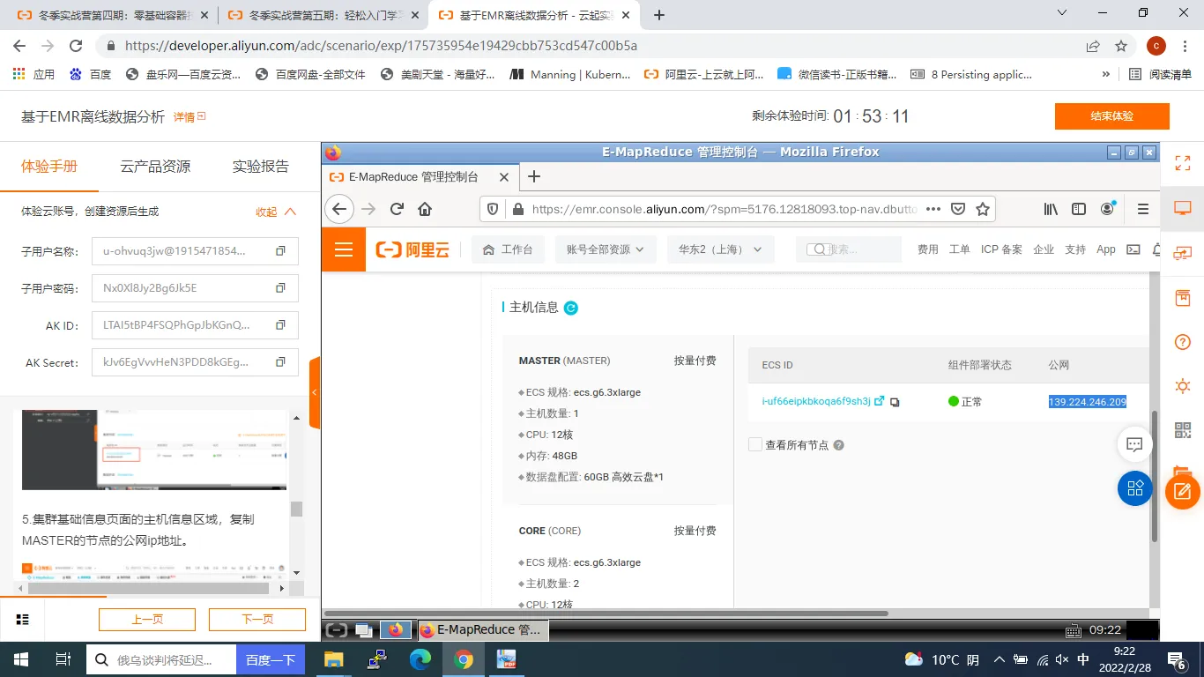This screenshot has width=1204, height=677.
Task: Click 结束体验 button
Action: (1111, 116)
